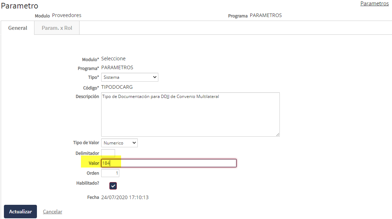
Task: Expand the Tipo de Valor dropdown
Action: (x=119, y=143)
